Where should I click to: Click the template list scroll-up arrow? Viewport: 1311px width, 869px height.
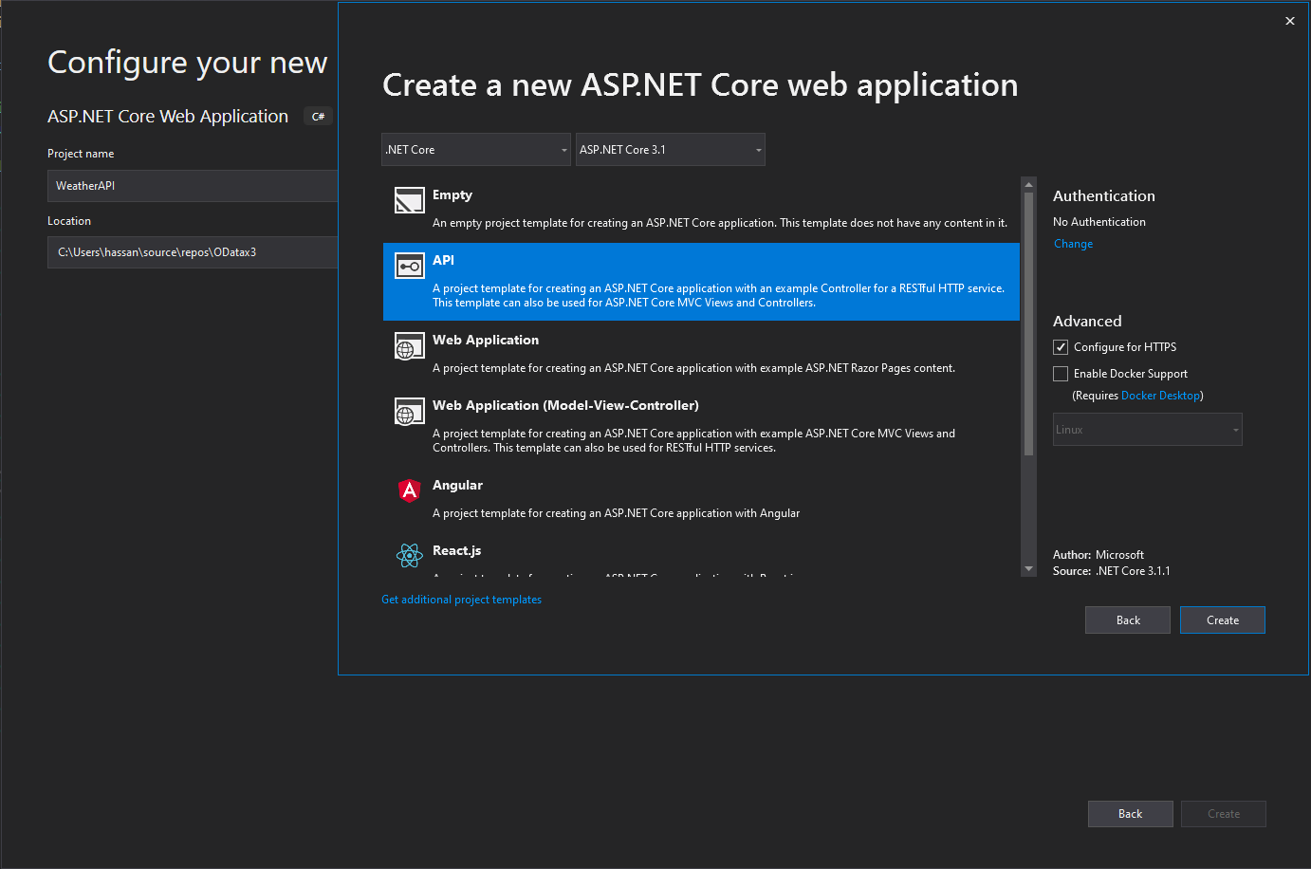(1028, 184)
